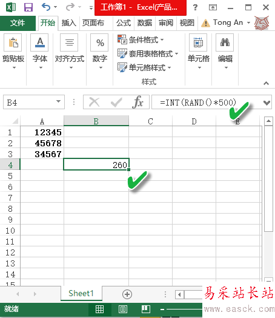Click cell containing 34567
The image size is (275, 318).
coord(42,154)
